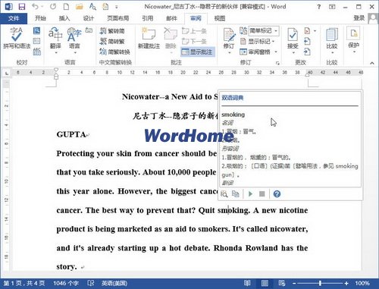Image resolution: width=379 pixels, height=289 pixels.
Task: Open the 文件 menu
Action: (14, 18)
